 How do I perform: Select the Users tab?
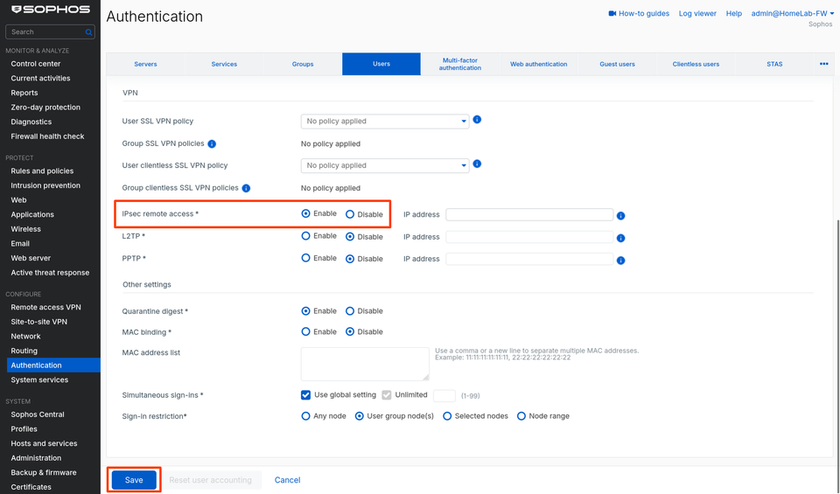tap(381, 64)
